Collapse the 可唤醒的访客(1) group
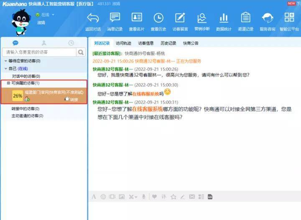 click(8, 83)
